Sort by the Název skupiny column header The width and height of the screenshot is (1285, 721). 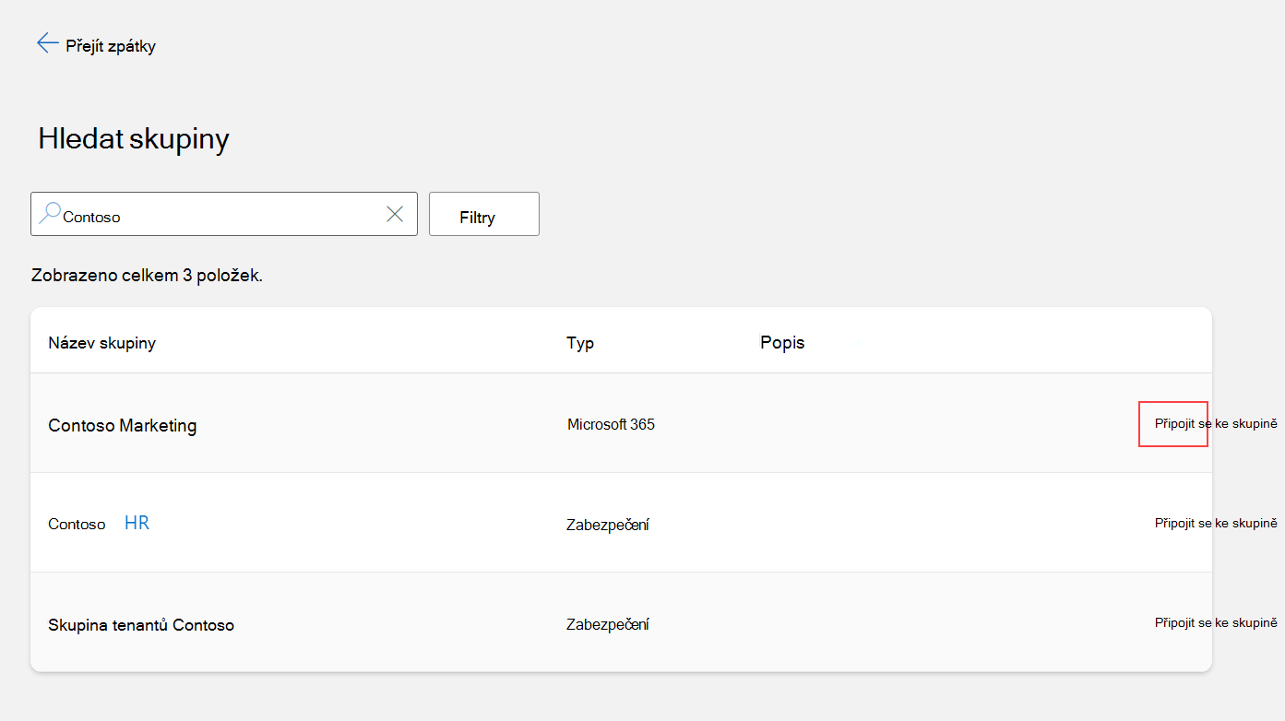tap(101, 343)
